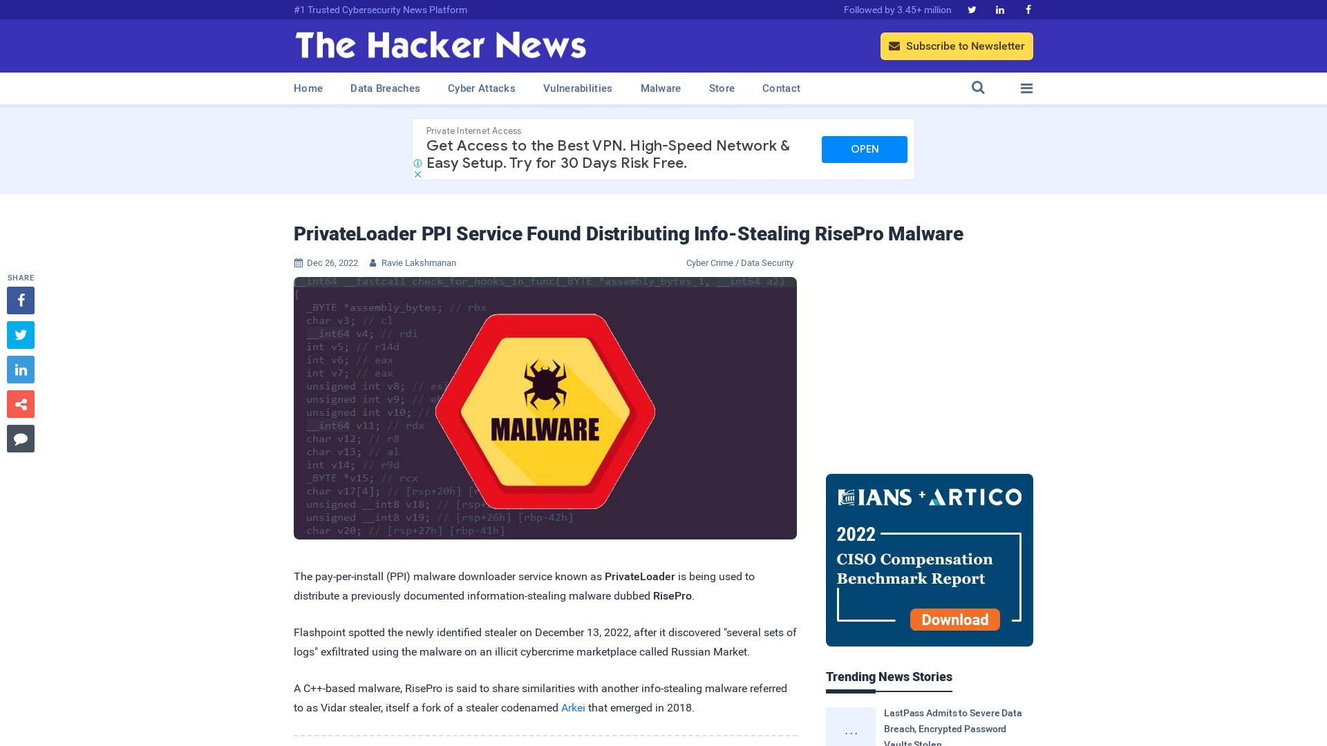Click the search magnifier icon
Screen dimensions: 1327x746
tap(978, 88)
